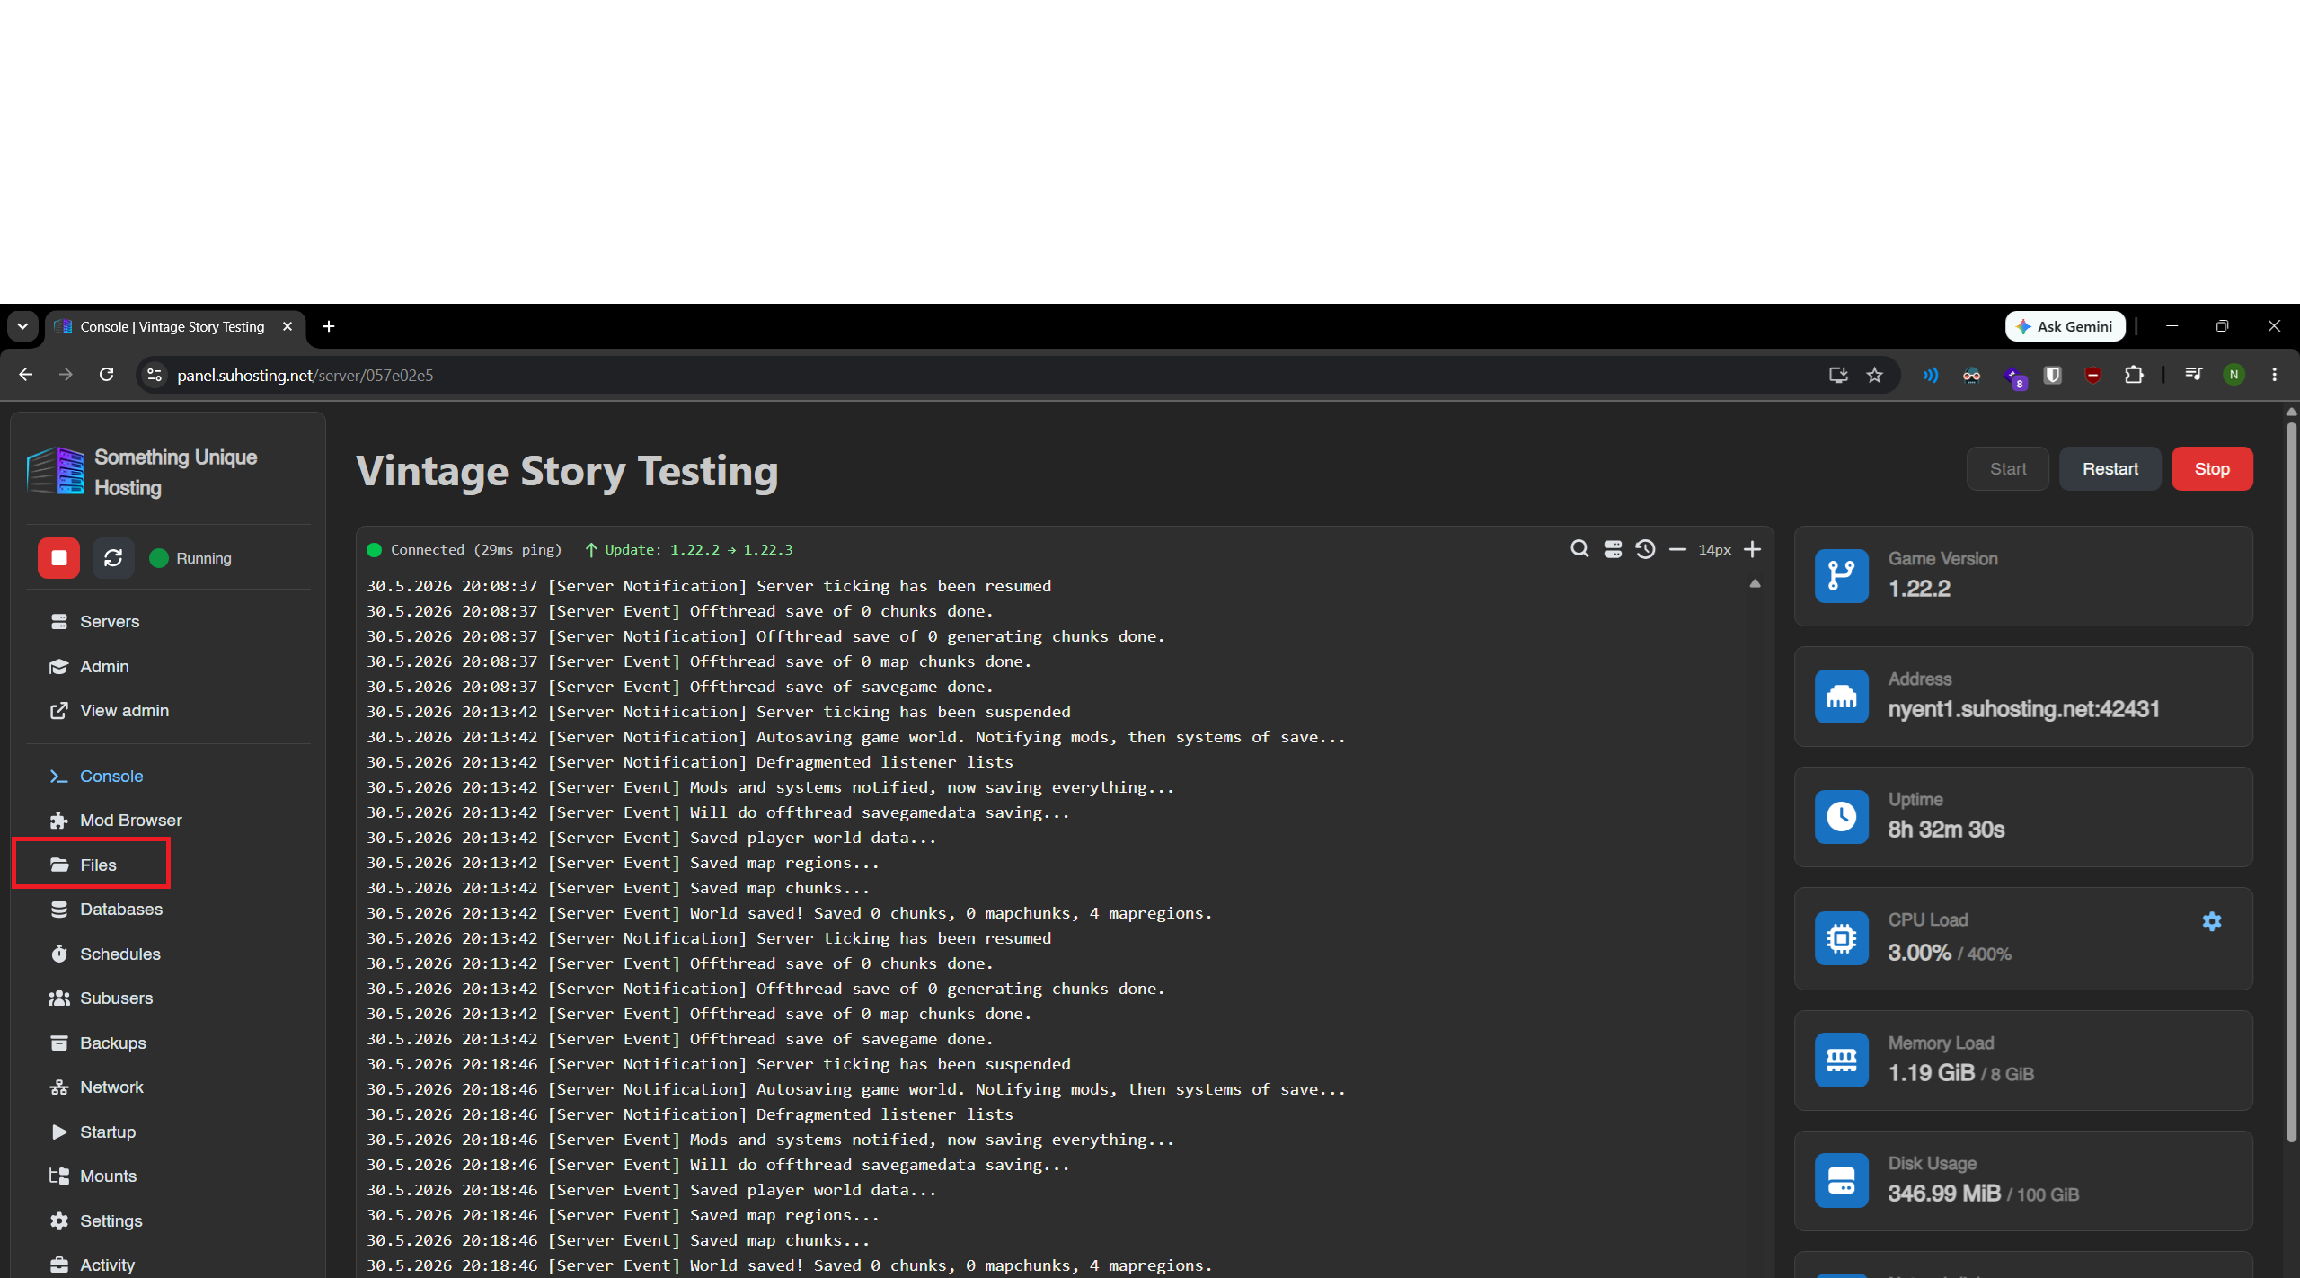Click the browser extensions puzzle icon

tap(2134, 375)
